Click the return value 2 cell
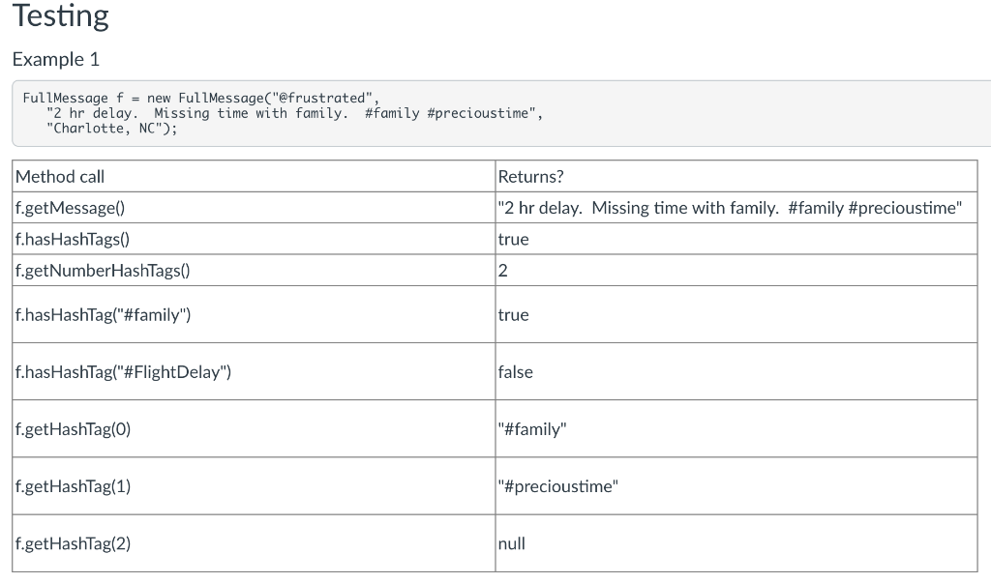The width and height of the screenshot is (991, 583). point(736,271)
